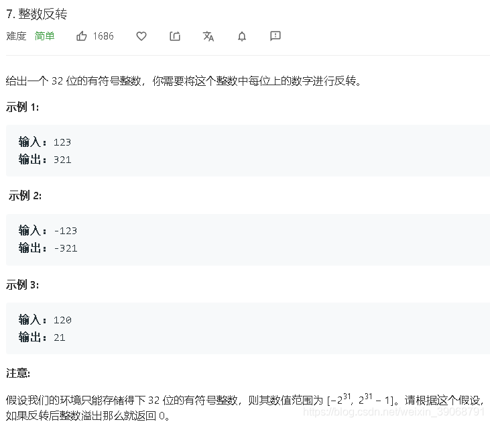The width and height of the screenshot is (490, 424).
Task: Click the thumbs-up like icon
Action: point(82,36)
